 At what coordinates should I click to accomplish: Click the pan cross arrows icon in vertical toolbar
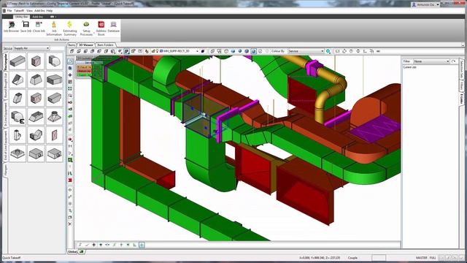point(70,75)
